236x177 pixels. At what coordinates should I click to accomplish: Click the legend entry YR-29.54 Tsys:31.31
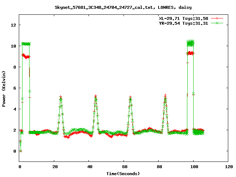(x=184, y=23)
